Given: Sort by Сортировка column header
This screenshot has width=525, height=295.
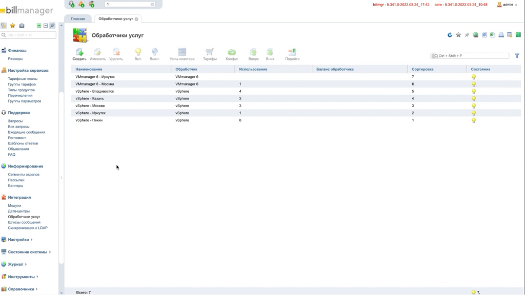Looking at the screenshot, I should pyautogui.click(x=422, y=69).
